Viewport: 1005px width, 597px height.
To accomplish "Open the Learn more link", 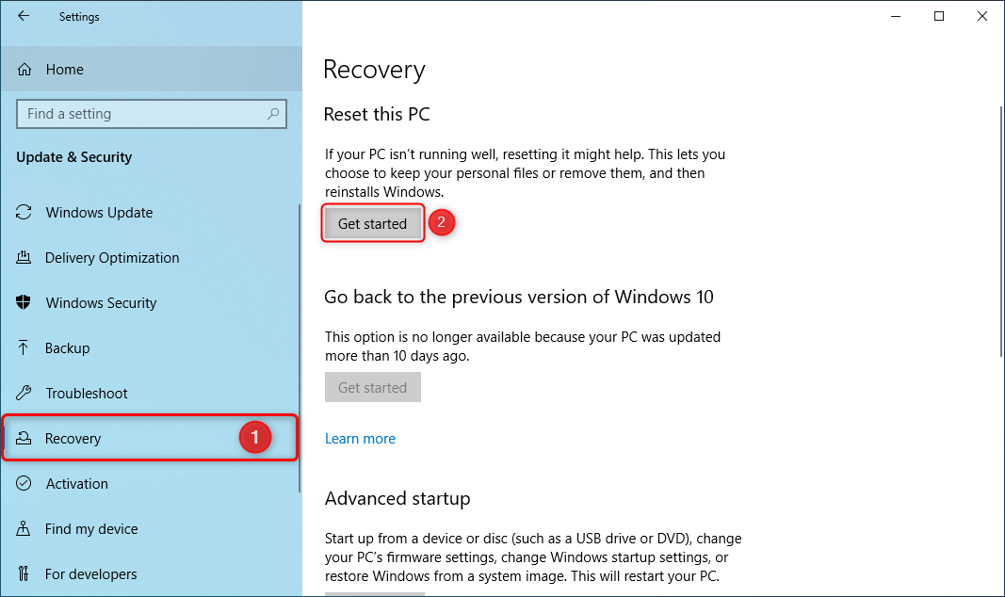I will (360, 439).
